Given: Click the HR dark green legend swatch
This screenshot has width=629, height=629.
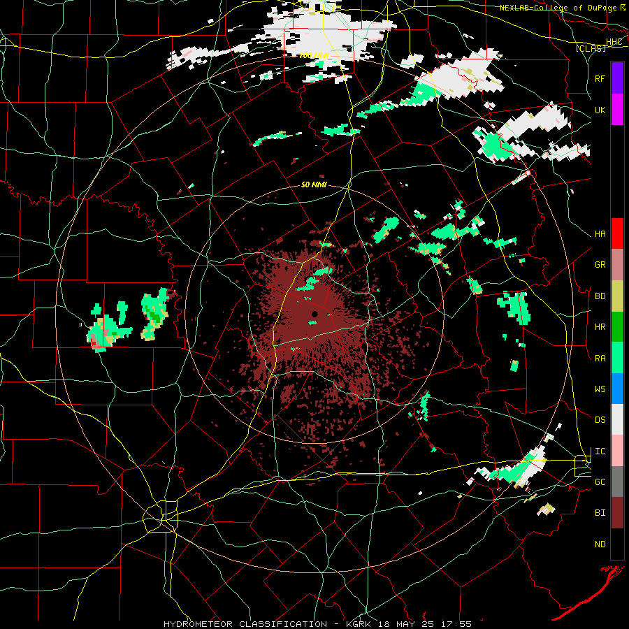Looking at the screenshot, I should point(617,327).
